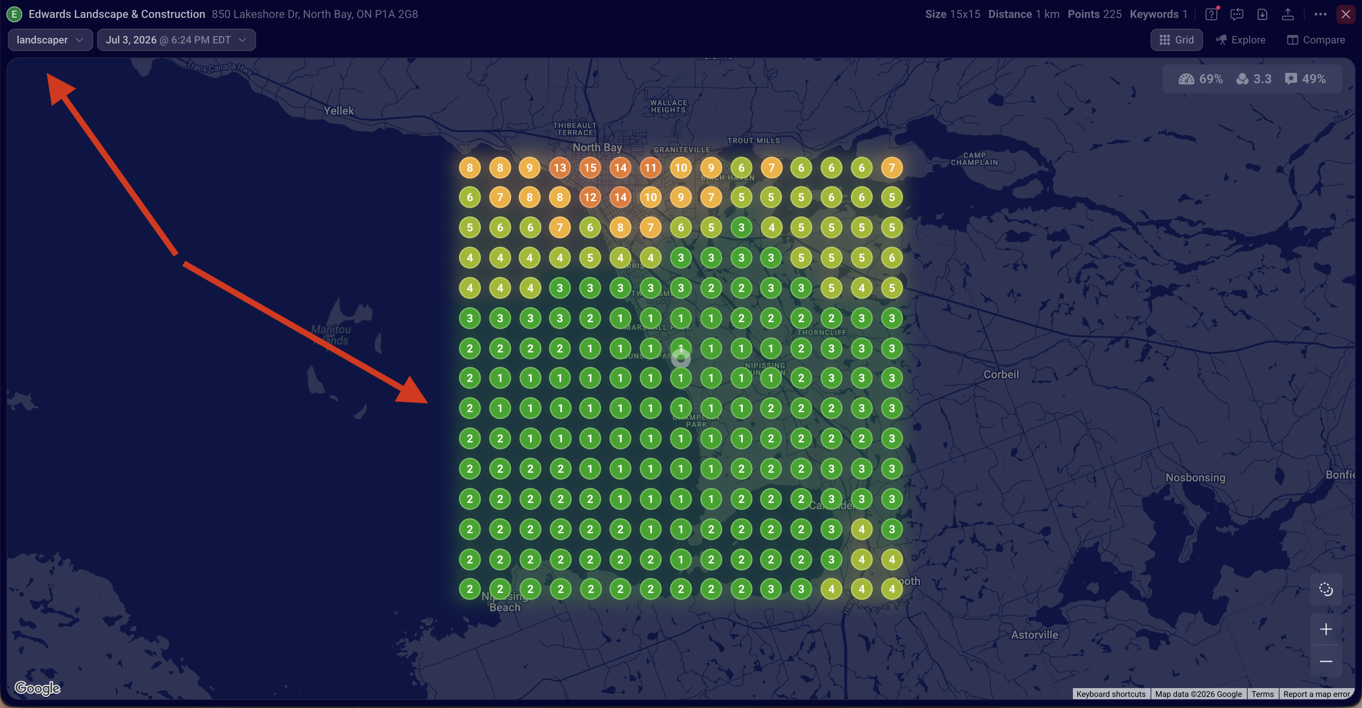Click Report a map error link
The height and width of the screenshot is (708, 1362).
click(x=1316, y=694)
